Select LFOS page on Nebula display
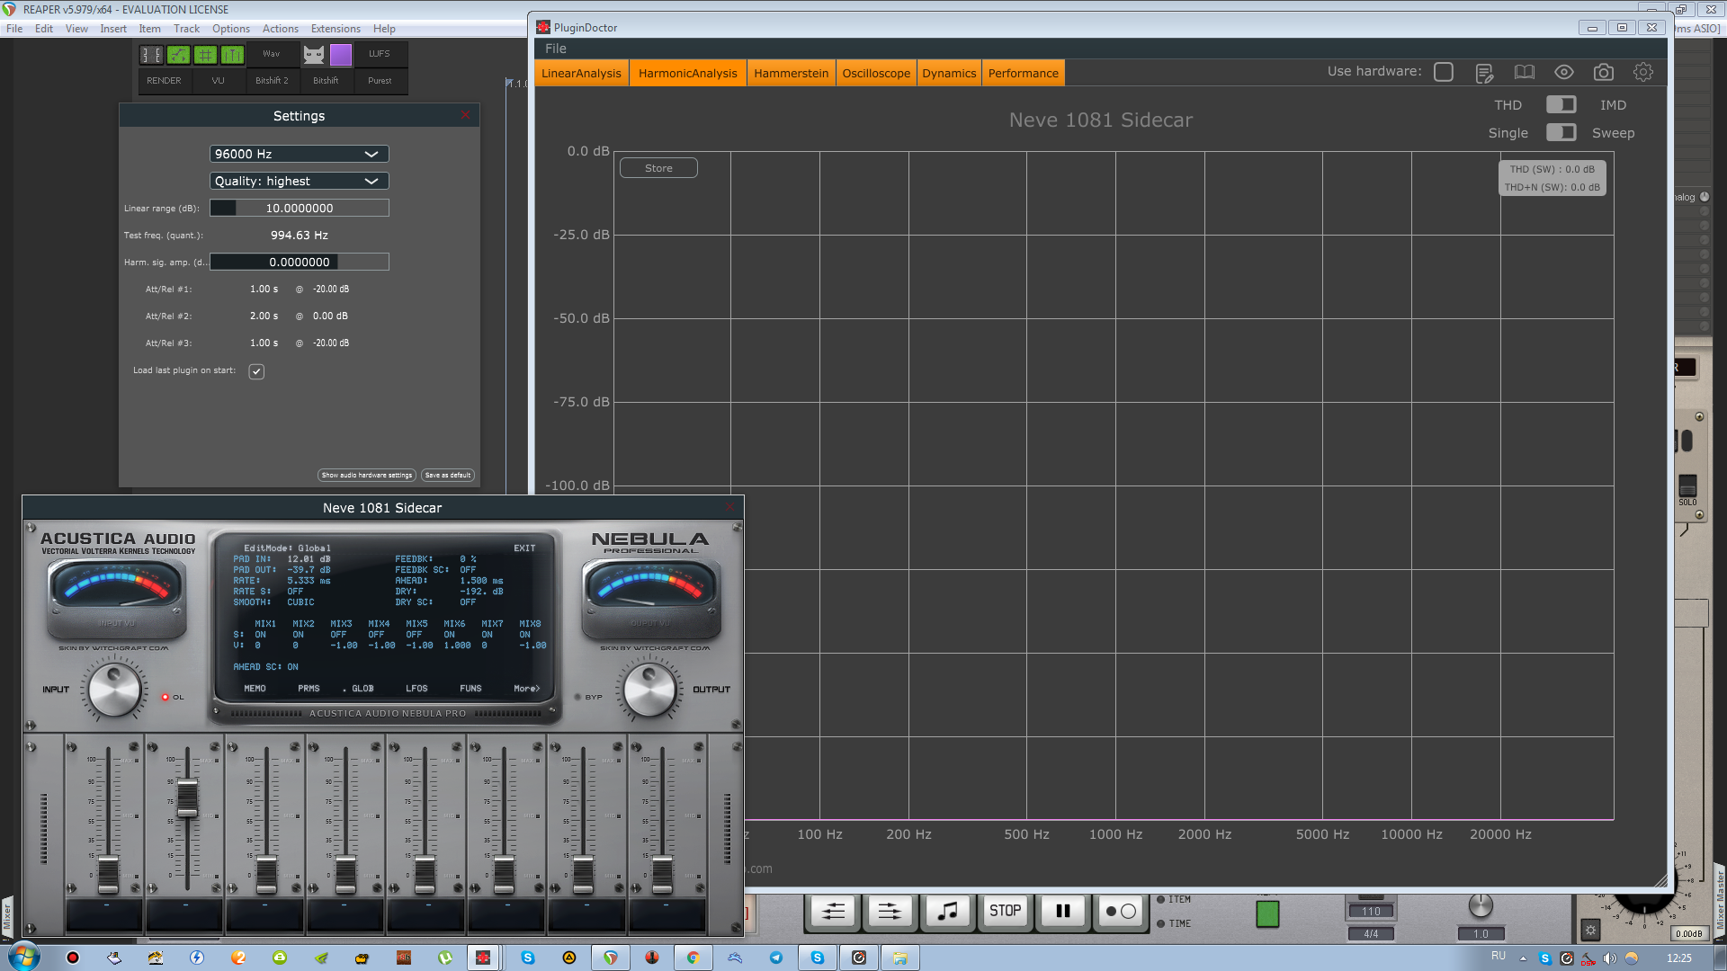Image resolution: width=1727 pixels, height=971 pixels. 416,689
